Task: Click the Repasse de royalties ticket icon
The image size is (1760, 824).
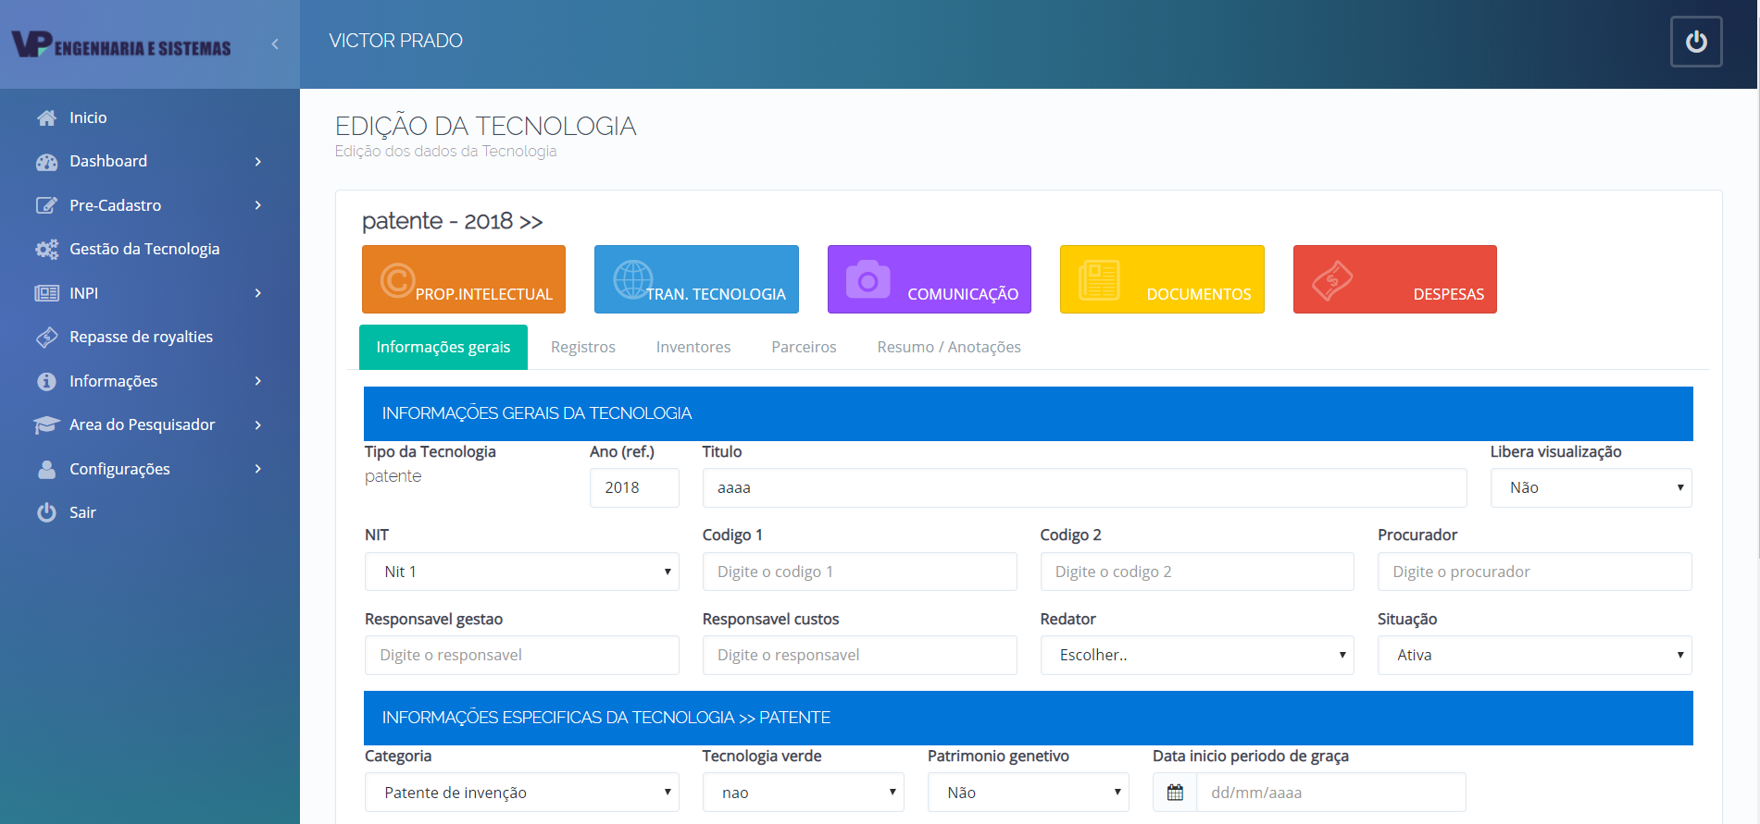Action: 46,338
